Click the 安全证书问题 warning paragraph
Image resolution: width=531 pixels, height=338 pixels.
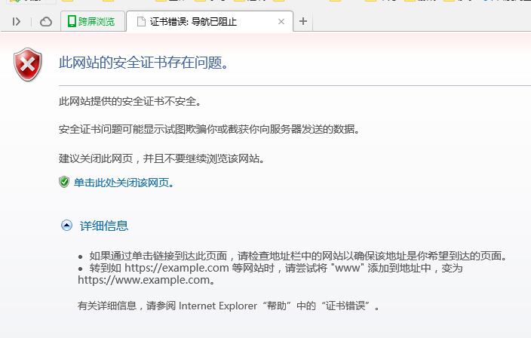click(209, 129)
